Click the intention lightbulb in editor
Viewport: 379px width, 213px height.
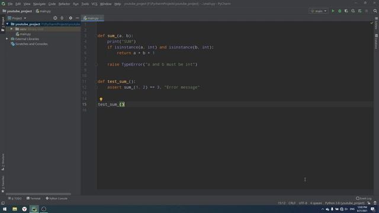point(101,99)
